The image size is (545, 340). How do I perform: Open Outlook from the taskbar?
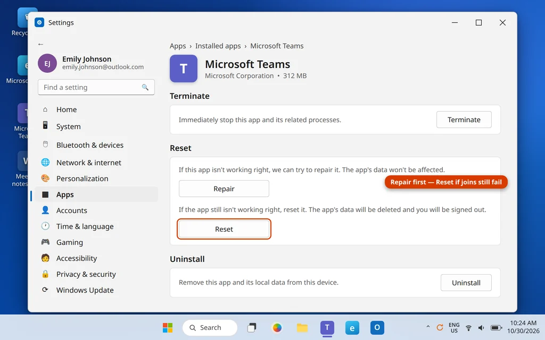pos(377,327)
